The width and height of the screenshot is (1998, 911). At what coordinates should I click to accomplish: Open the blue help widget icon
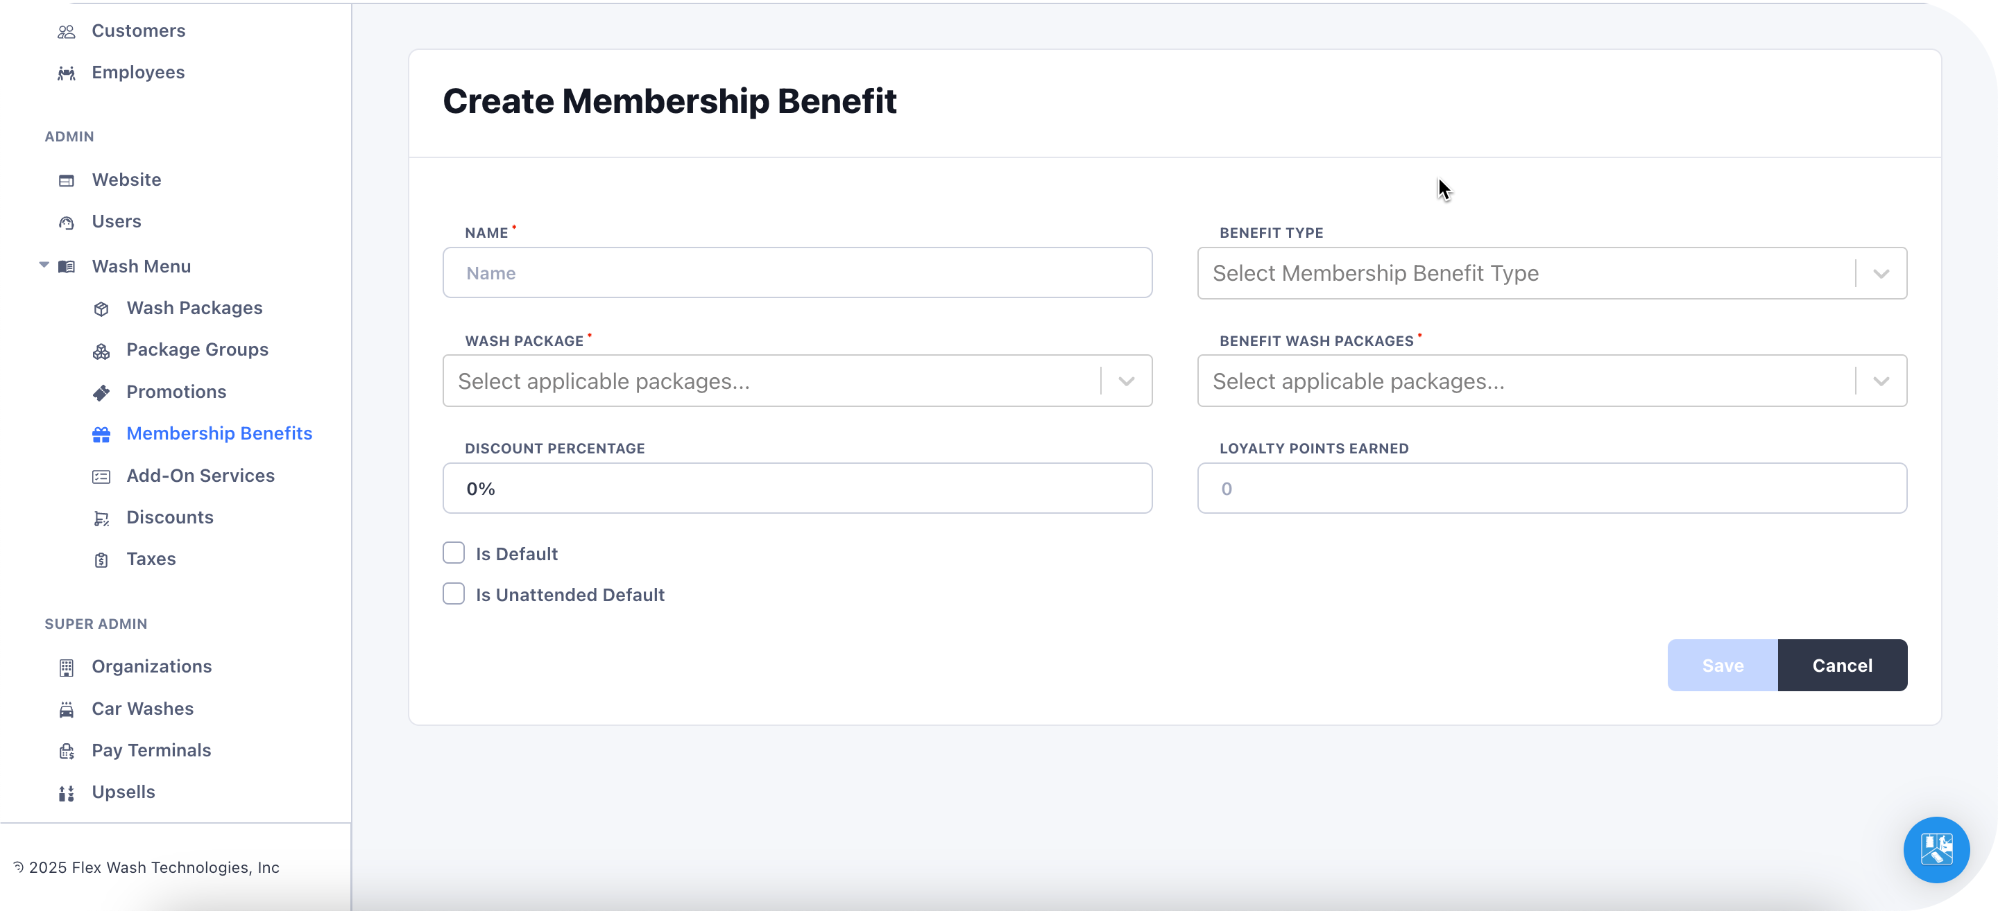tap(1936, 850)
